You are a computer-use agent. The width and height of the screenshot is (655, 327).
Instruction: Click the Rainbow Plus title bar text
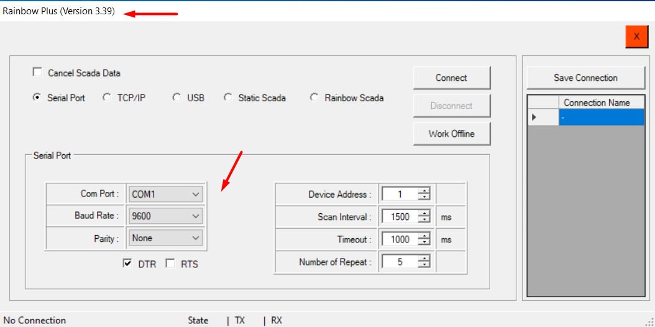(x=58, y=11)
